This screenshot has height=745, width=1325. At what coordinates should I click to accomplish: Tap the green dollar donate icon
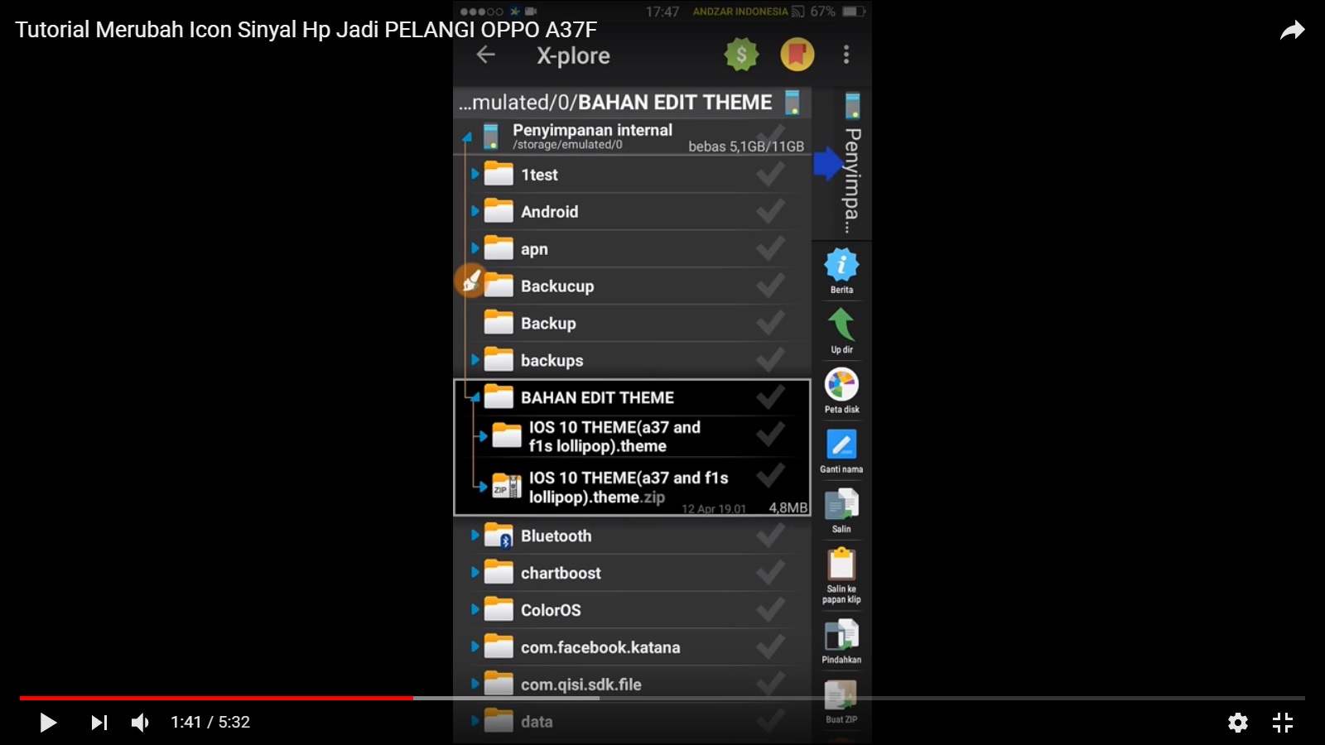click(x=741, y=55)
